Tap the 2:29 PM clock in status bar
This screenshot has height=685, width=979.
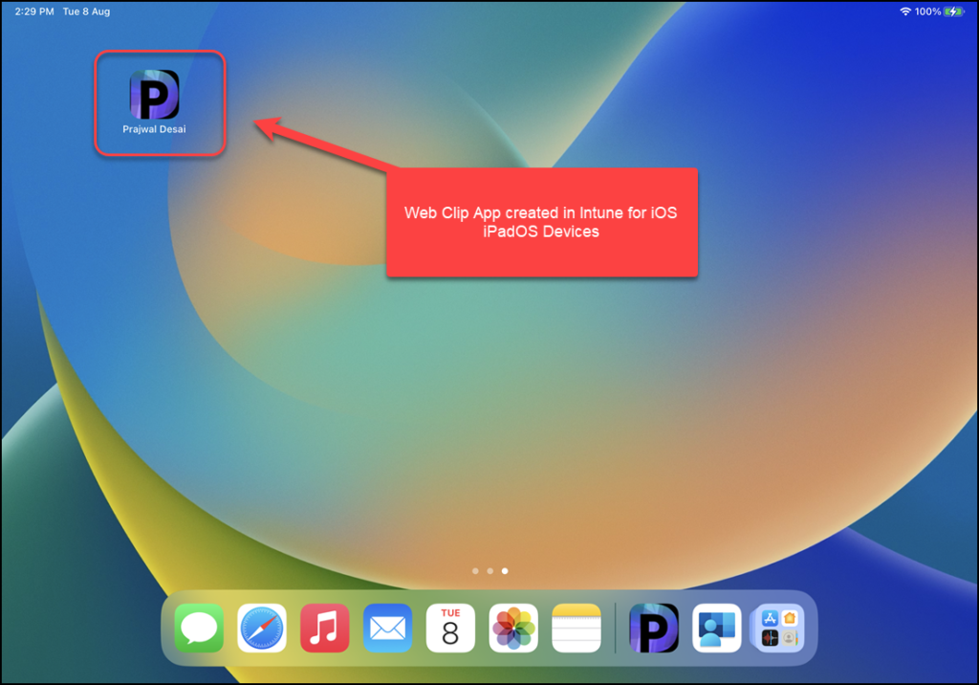tap(34, 11)
